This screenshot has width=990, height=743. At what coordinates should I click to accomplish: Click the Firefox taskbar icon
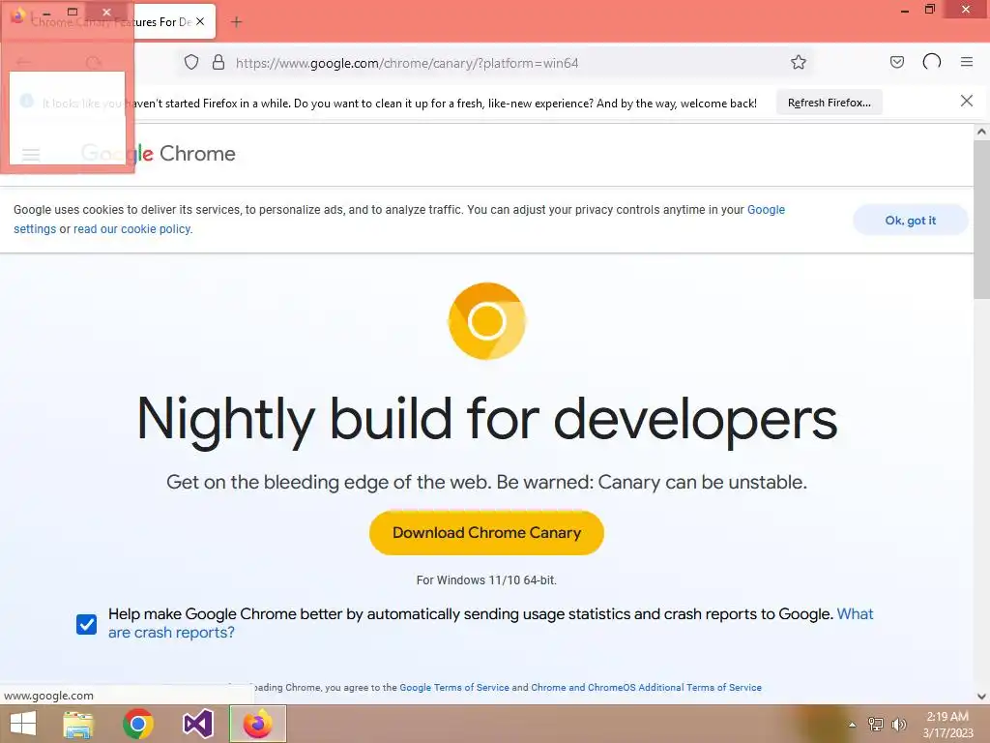tap(257, 724)
